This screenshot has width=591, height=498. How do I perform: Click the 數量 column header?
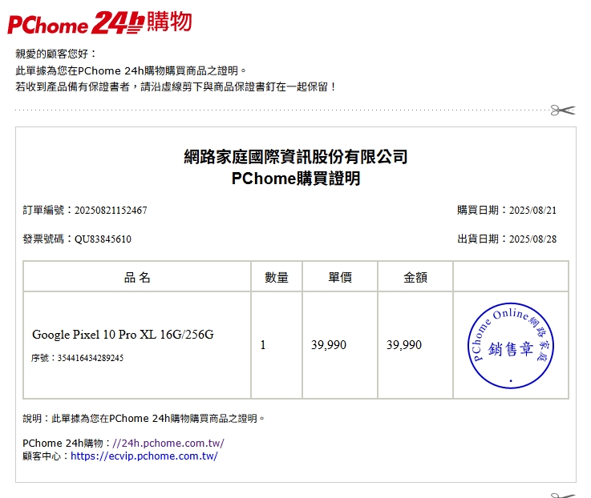point(277,277)
